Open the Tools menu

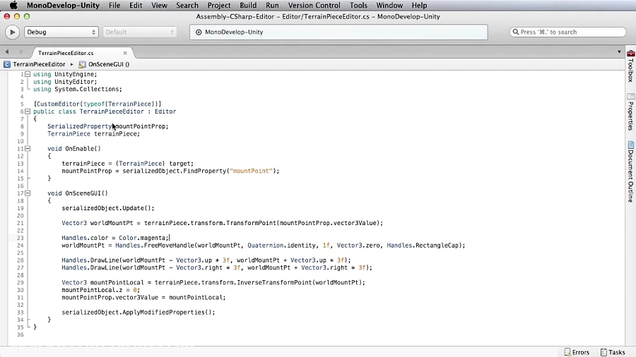coord(358,5)
